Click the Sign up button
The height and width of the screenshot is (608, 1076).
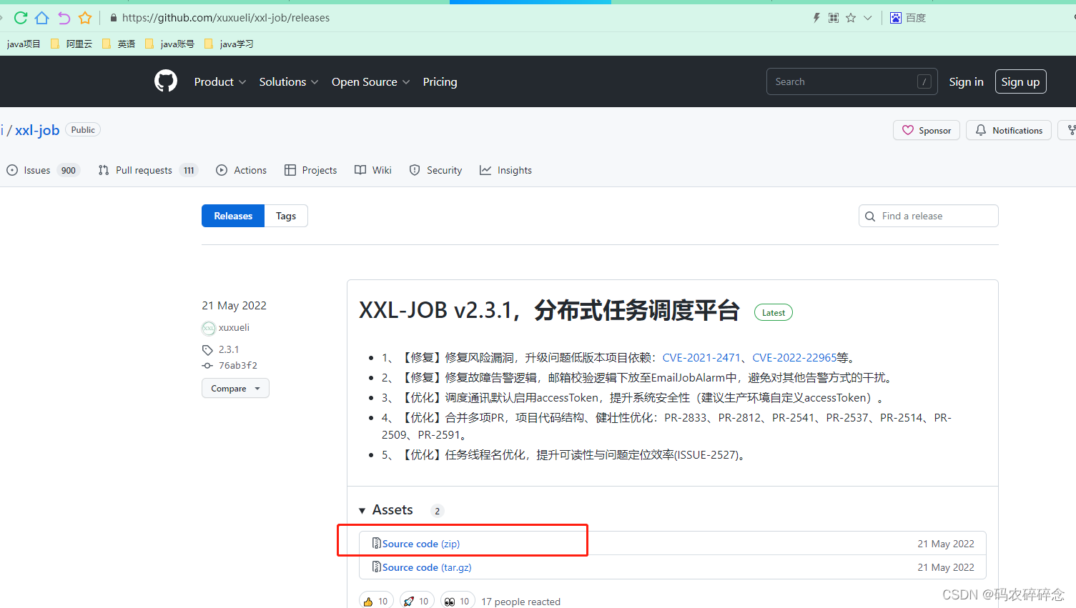(x=1020, y=81)
